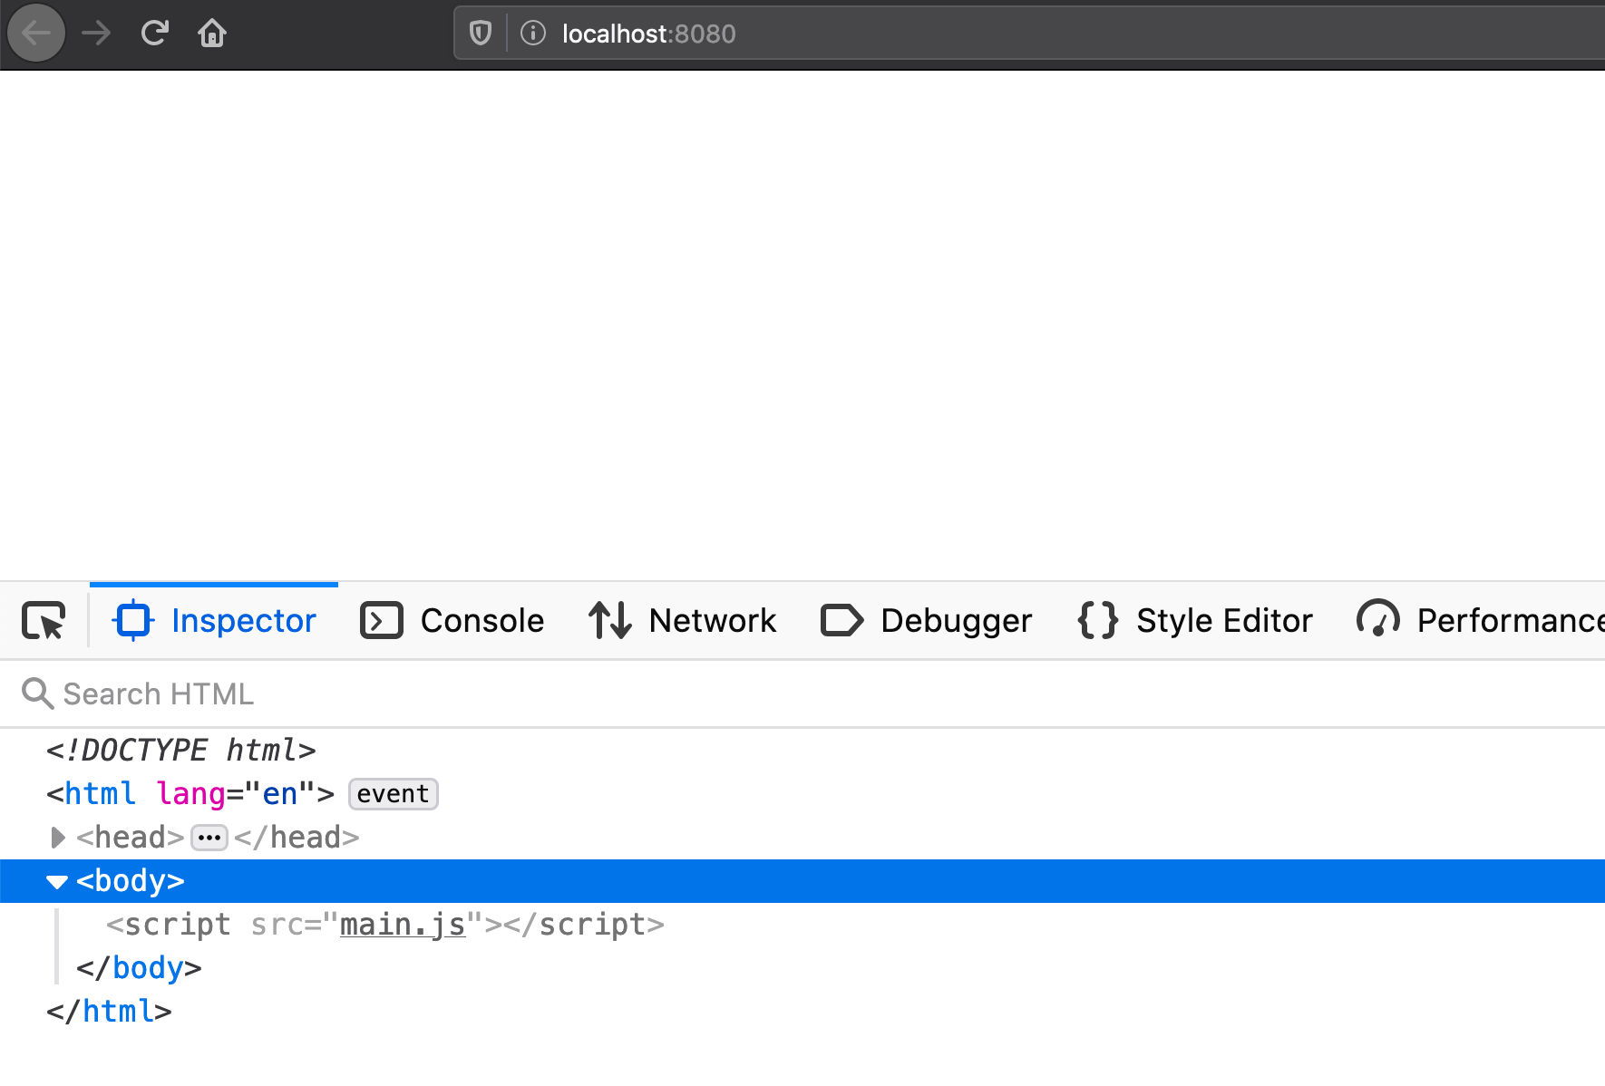Click the Search HTML magnifier icon

tap(37, 693)
